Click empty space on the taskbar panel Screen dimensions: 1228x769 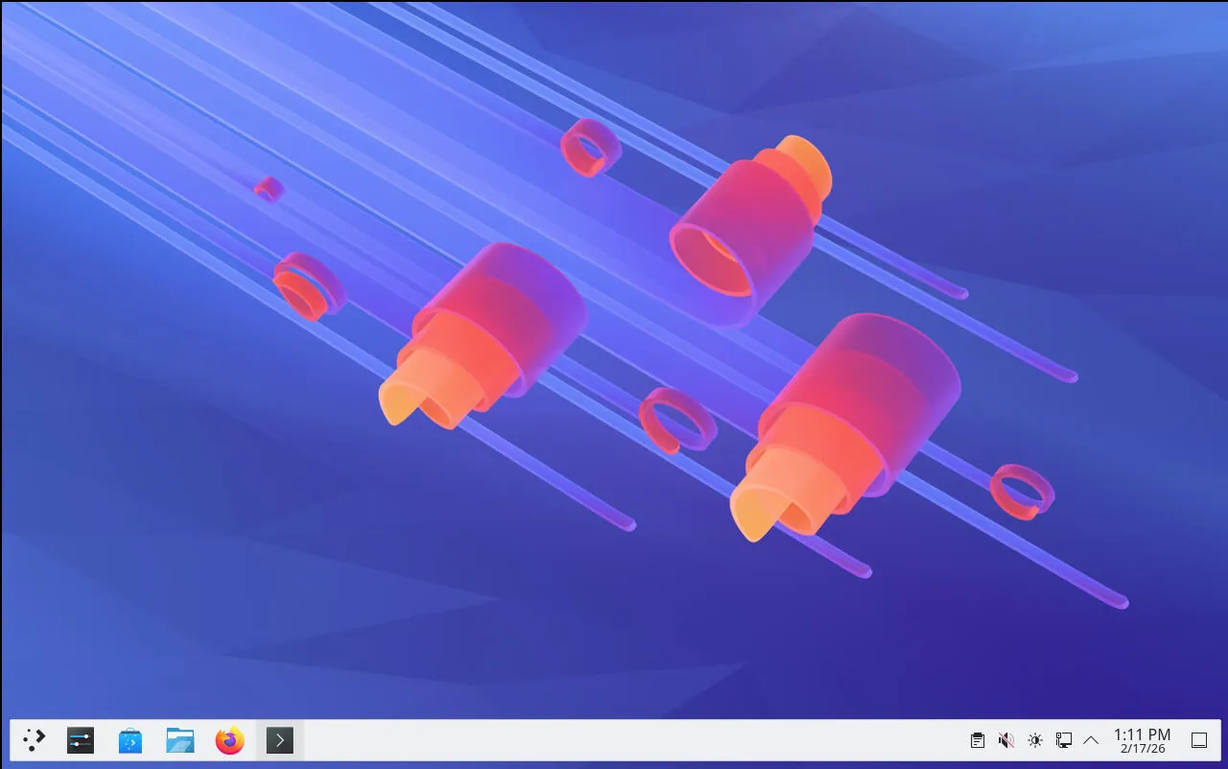click(x=624, y=740)
